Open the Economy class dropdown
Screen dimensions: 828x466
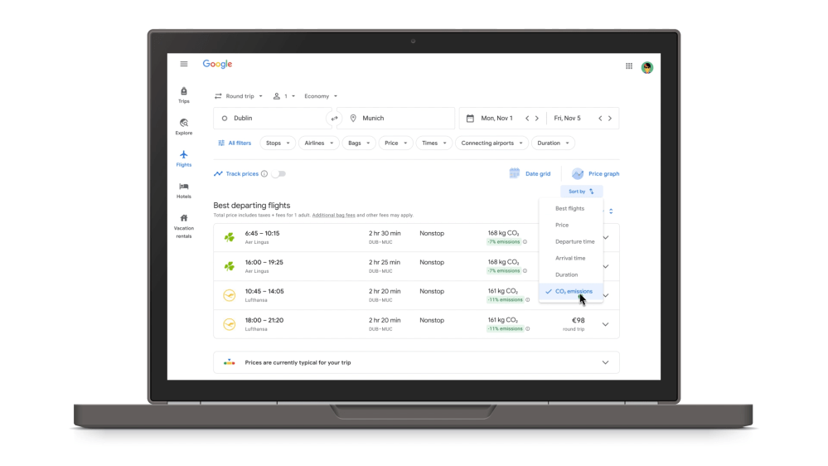coord(321,96)
